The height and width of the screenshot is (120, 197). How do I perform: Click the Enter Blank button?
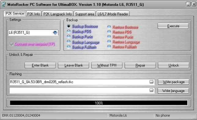(x=40, y=65)
